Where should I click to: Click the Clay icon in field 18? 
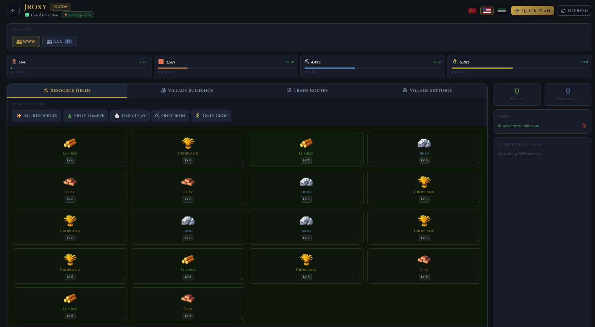(x=188, y=299)
